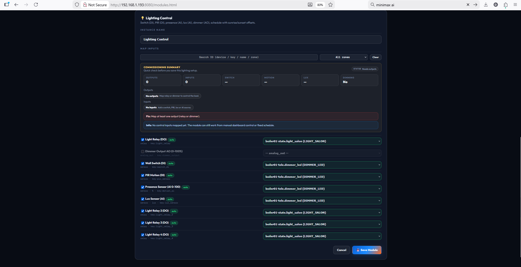Click the 80% zoom level indicator
This screenshot has width=521, height=267.
point(320,5)
